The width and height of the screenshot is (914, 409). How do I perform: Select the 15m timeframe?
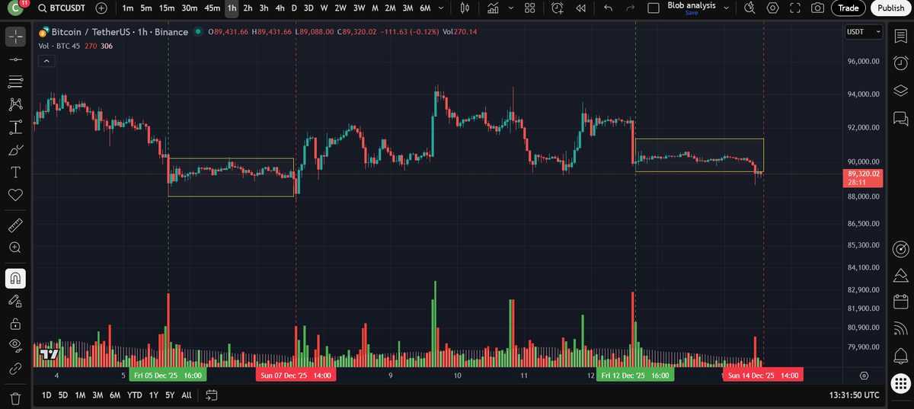(x=166, y=8)
